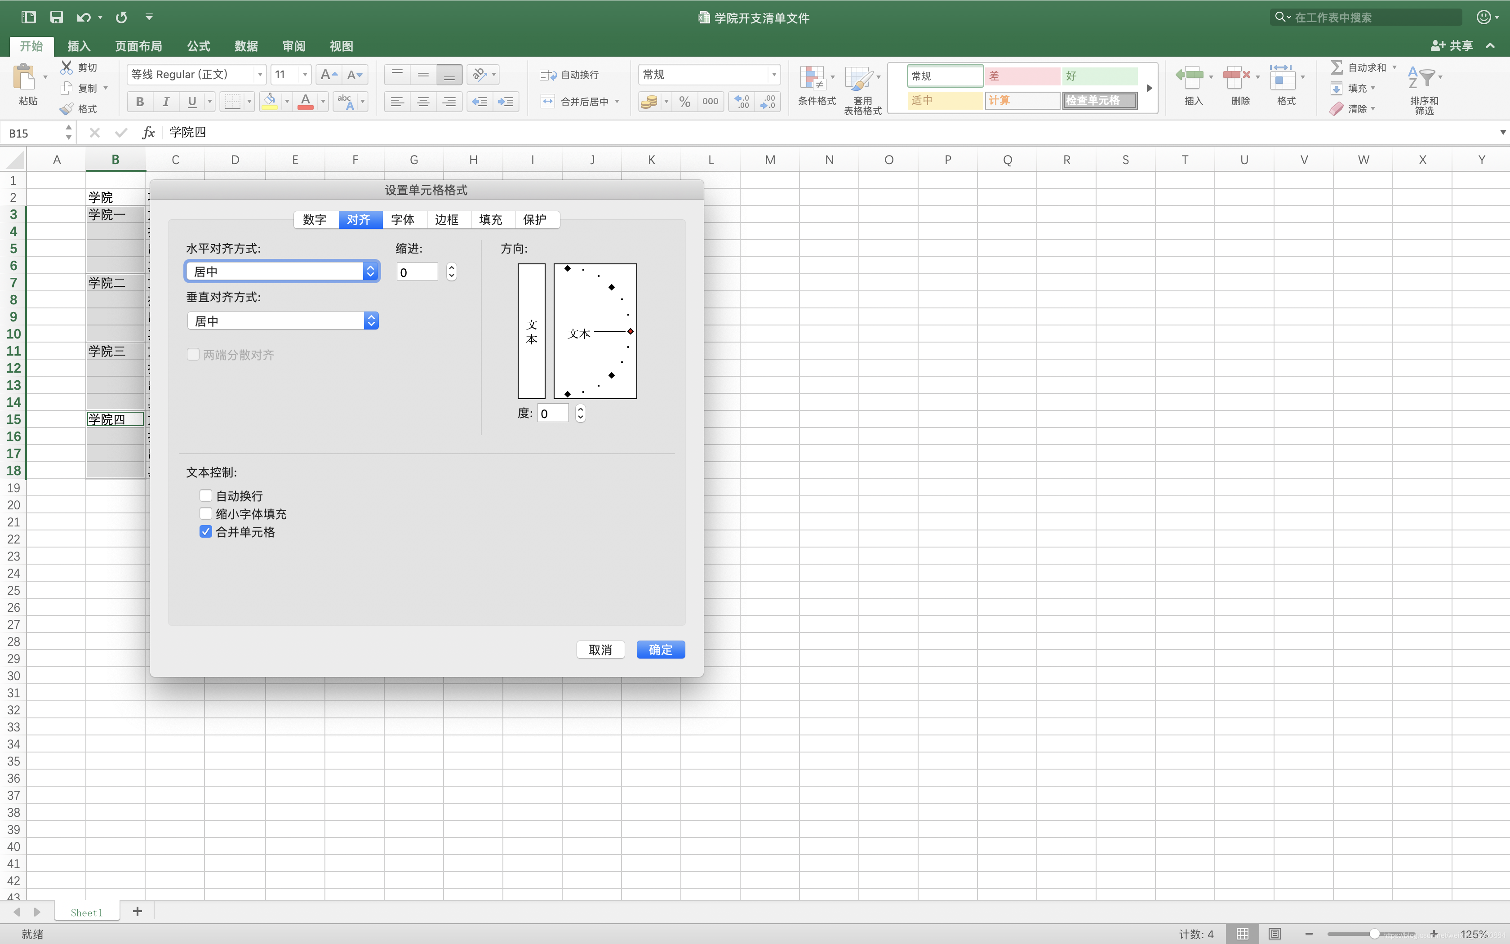Click the align left icon
Screen dimensions: 1510x944
397,101
